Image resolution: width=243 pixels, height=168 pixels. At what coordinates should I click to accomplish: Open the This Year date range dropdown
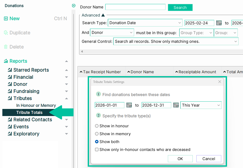point(201,105)
